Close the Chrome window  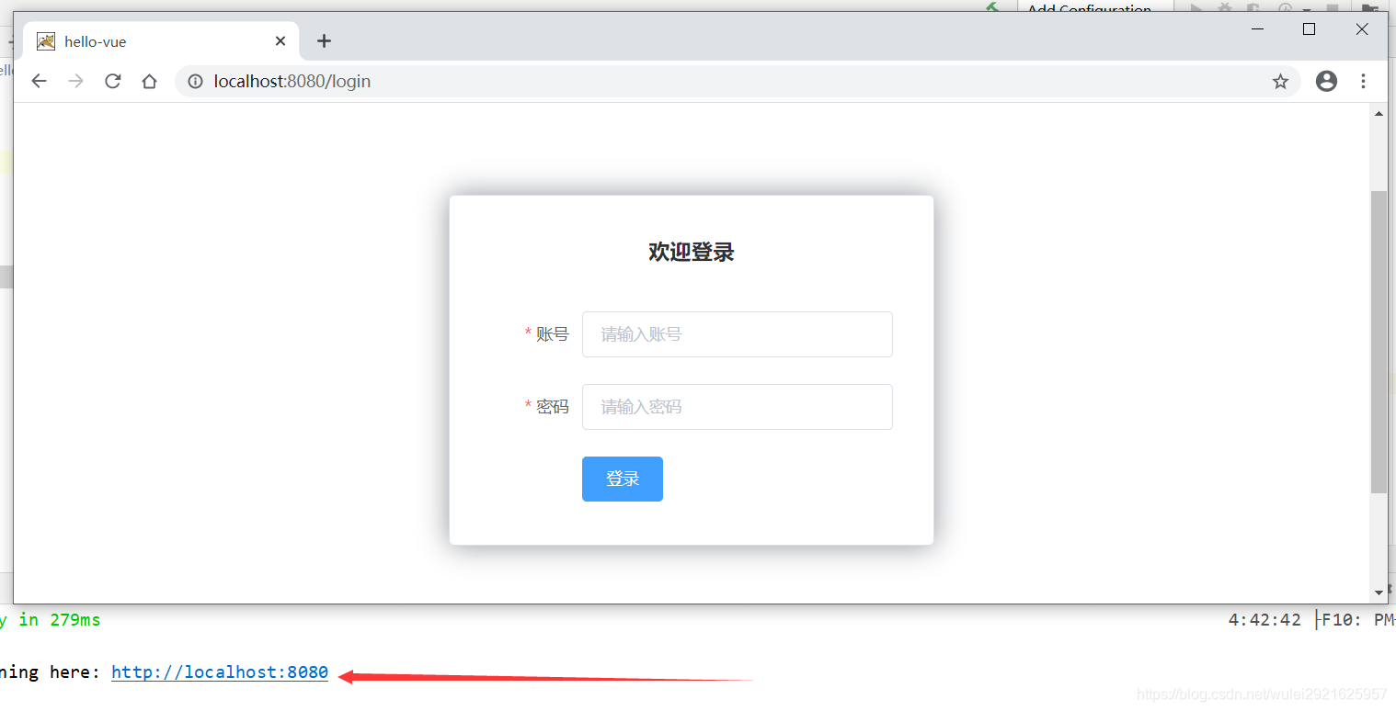pyautogui.click(x=1362, y=29)
